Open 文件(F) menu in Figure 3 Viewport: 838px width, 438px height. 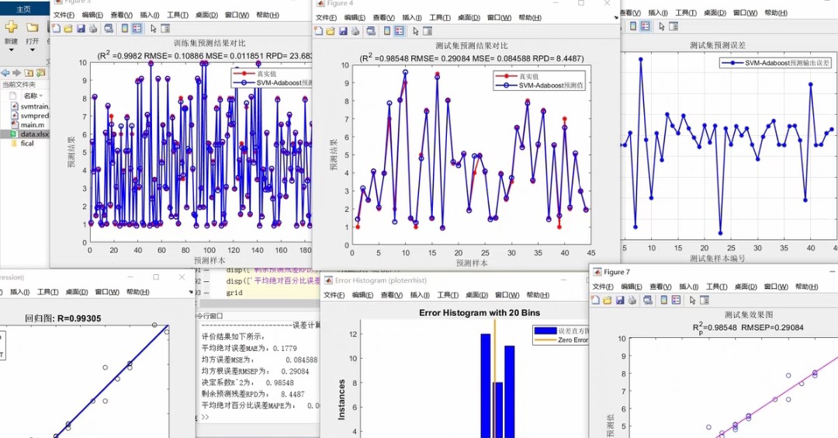pyautogui.click(x=64, y=15)
